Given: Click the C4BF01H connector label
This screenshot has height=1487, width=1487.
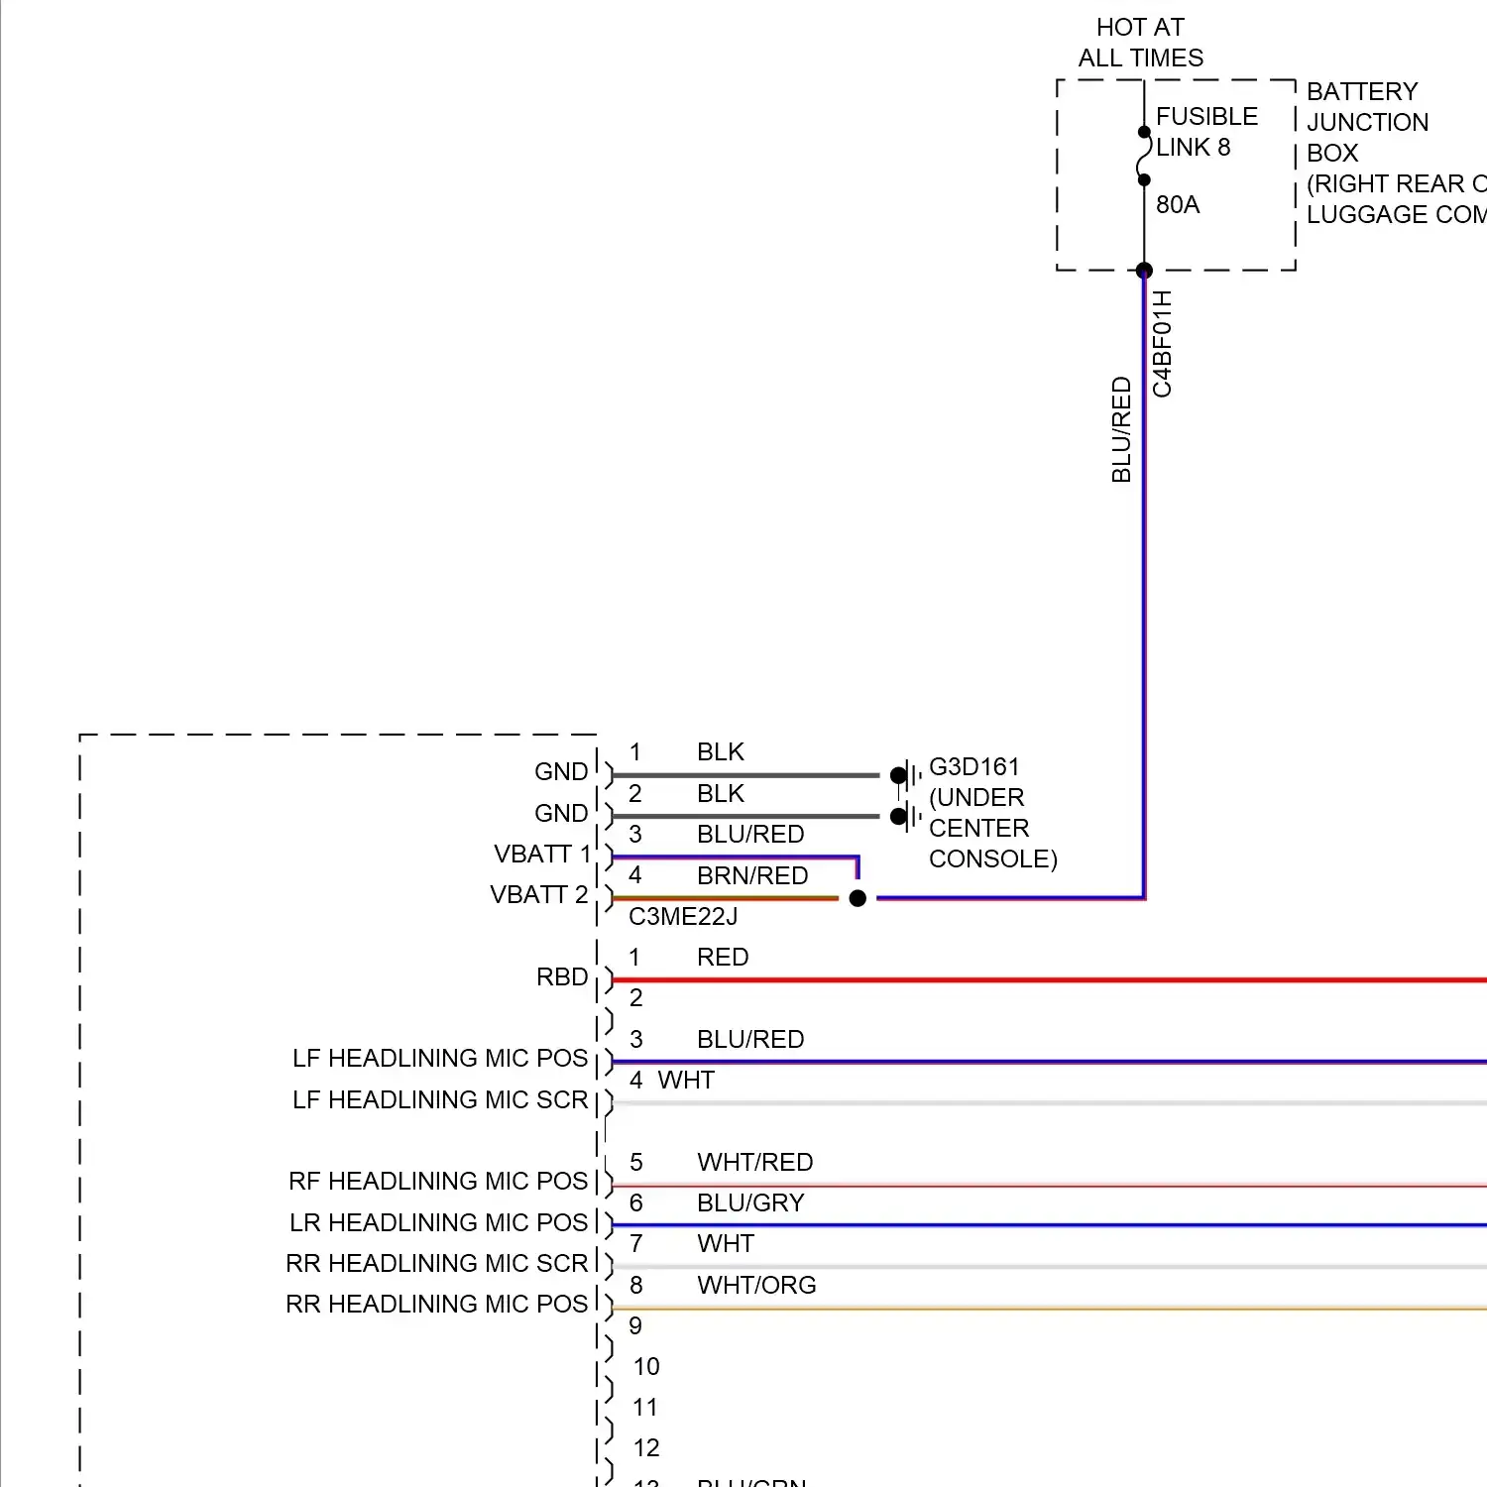Looking at the screenshot, I should [x=1162, y=344].
